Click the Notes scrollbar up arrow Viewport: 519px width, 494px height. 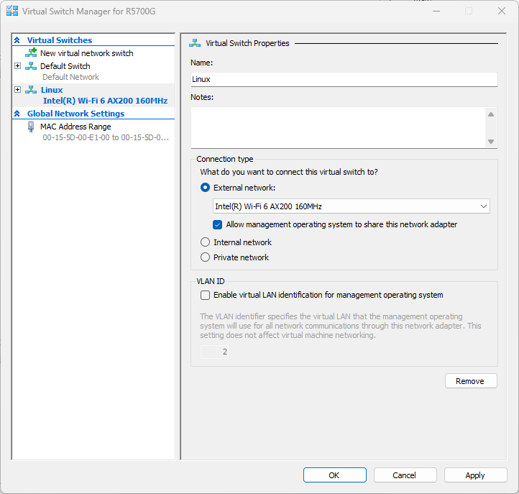[491, 114]
